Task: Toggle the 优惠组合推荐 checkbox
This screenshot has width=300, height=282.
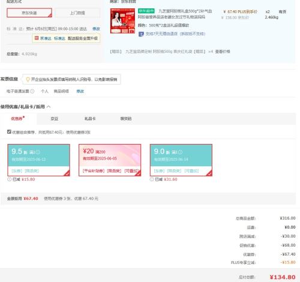Action: pyautogui.click(x=9, y=131)
